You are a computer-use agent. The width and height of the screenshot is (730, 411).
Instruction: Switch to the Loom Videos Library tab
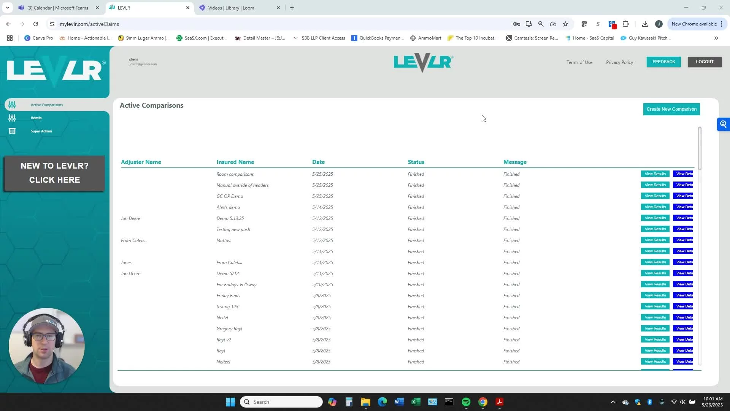click(x=240, y=8)
